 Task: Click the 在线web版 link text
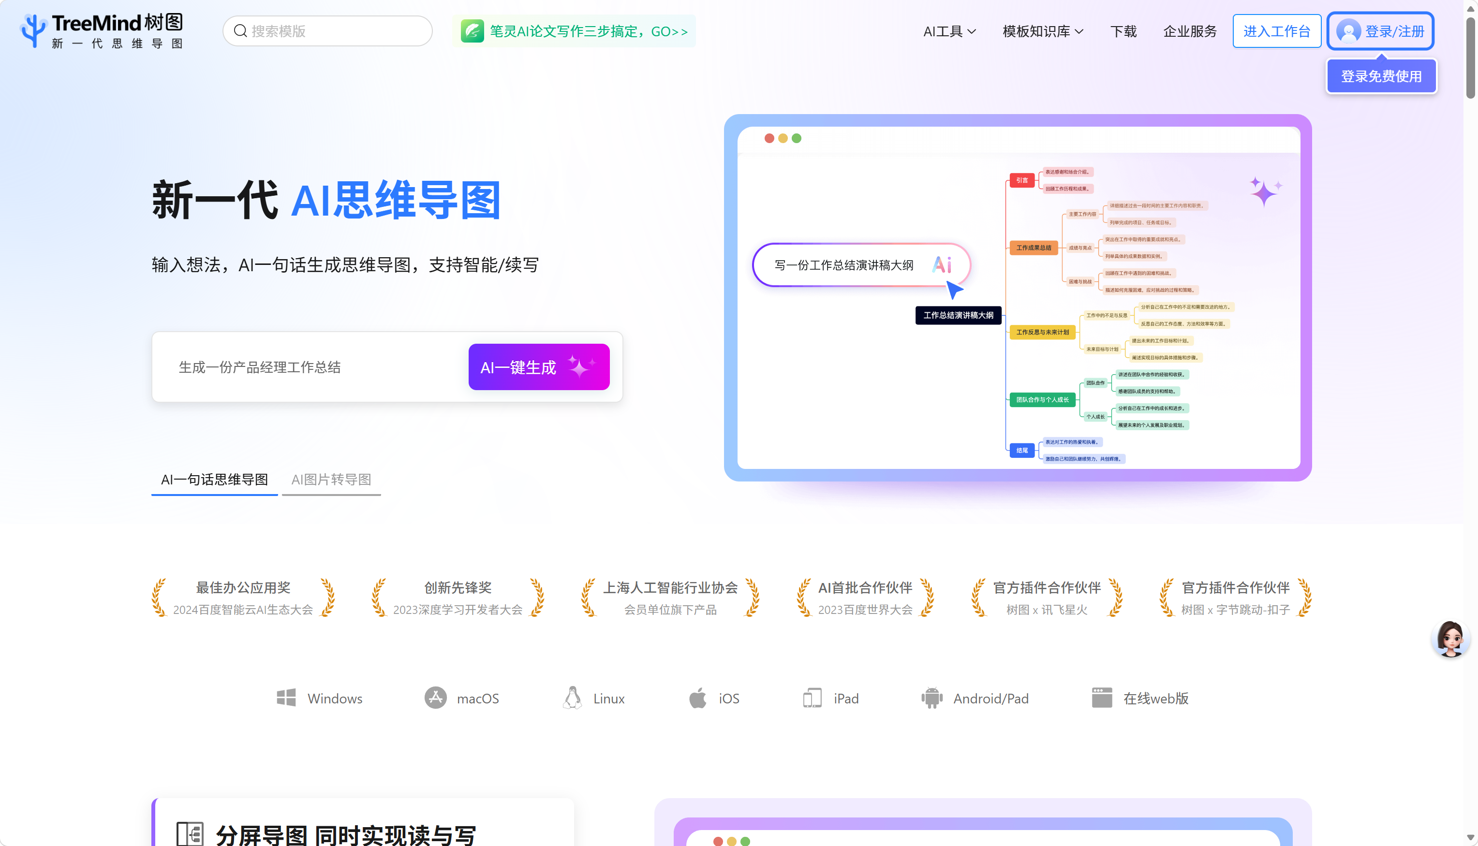1155,698
